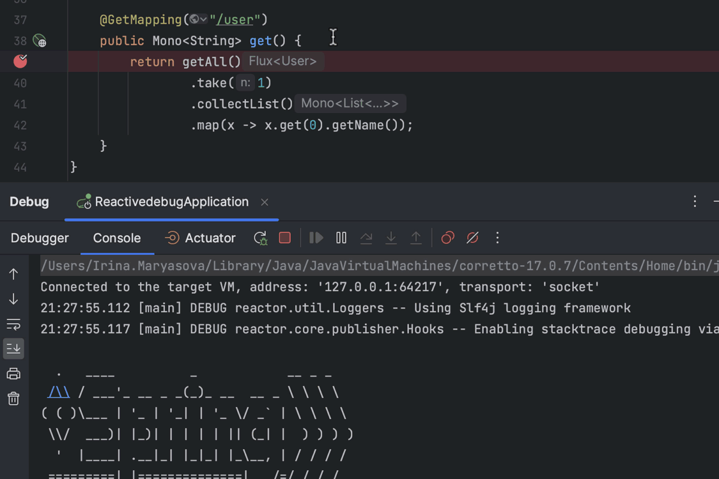Open View Breakpoints dialog
The height and width of the screenshot is (479, 719).
click(x=447, y=238)
